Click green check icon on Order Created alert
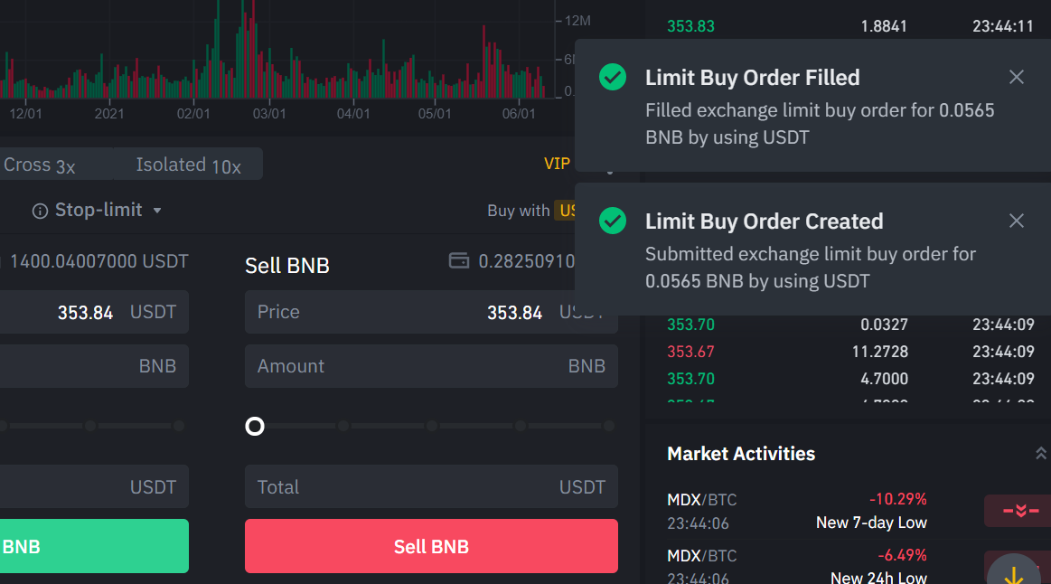The image size is (1051, 584). [x=613, y=221]
